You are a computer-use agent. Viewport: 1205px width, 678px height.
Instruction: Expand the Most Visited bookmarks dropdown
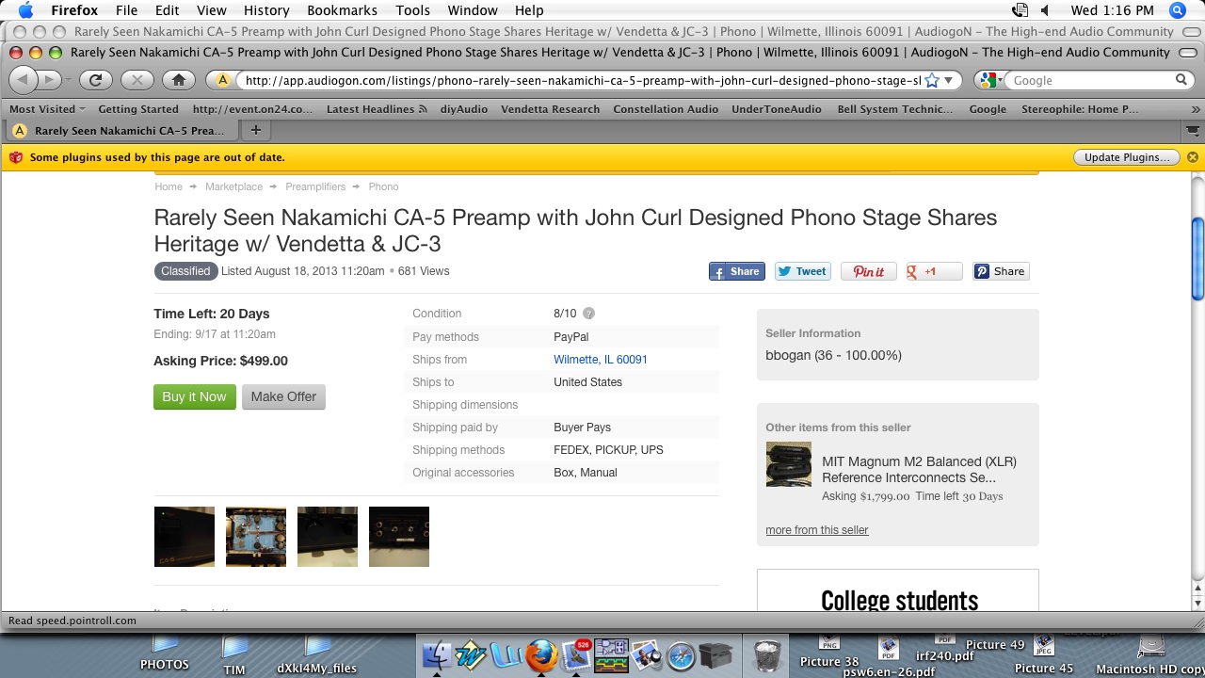click(47, 109)
